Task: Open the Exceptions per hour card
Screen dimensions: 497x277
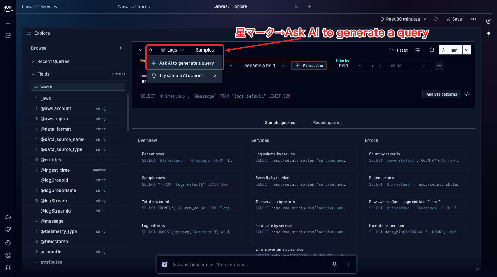Action: pos(417,229)
